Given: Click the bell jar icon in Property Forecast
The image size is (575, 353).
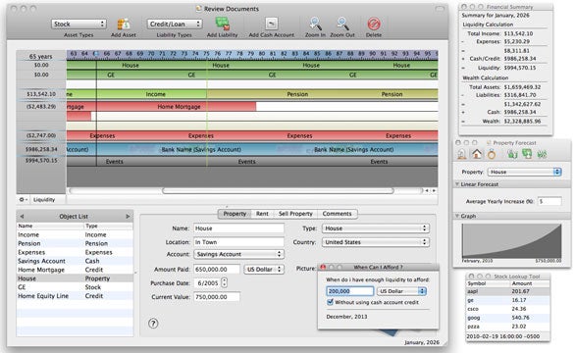Looking at the screenshot, I should pyautogui.click(x=462, y=154).
